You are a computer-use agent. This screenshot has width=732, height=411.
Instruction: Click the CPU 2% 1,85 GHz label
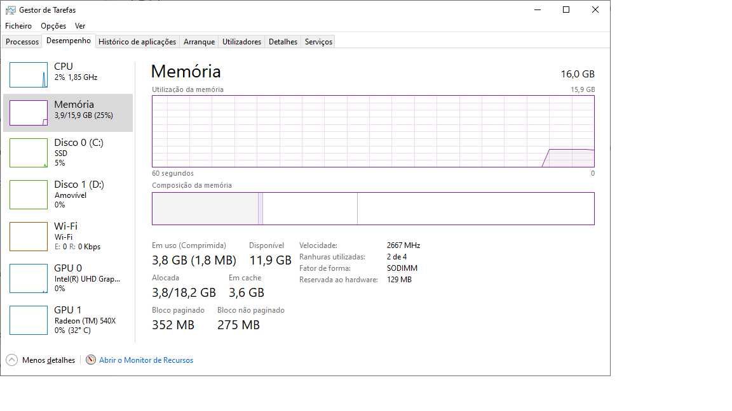[76, 77]
